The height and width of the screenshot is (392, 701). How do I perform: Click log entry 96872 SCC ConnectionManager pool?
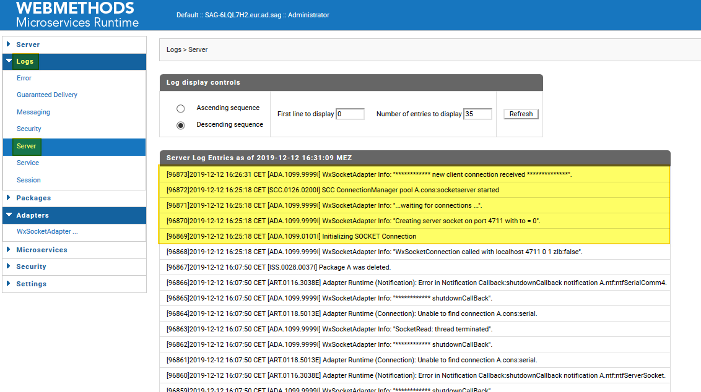tap(414, 190)
